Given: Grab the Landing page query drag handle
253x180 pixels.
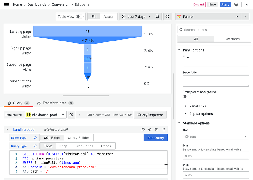Looking at the screenshot, I should (x=164, y=130).
